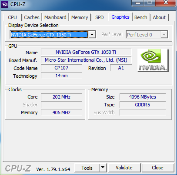Viewport: 177px width, 175px height.
Task: Go to the Mainboard tab
Action: coord(55,17)
